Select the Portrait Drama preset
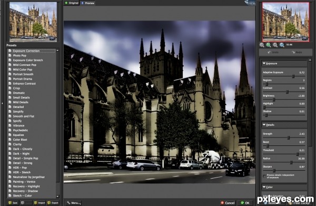Screen dimensions: 316x206 22,79
